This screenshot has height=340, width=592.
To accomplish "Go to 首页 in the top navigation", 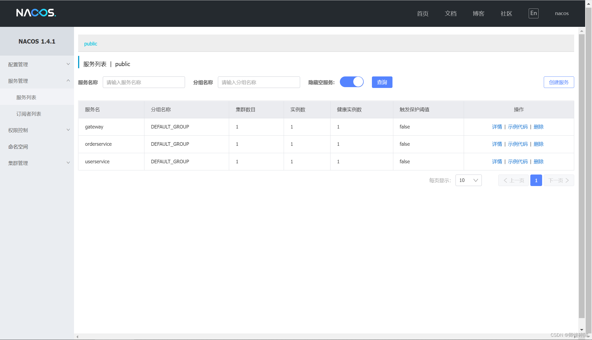I will [422, 13].
